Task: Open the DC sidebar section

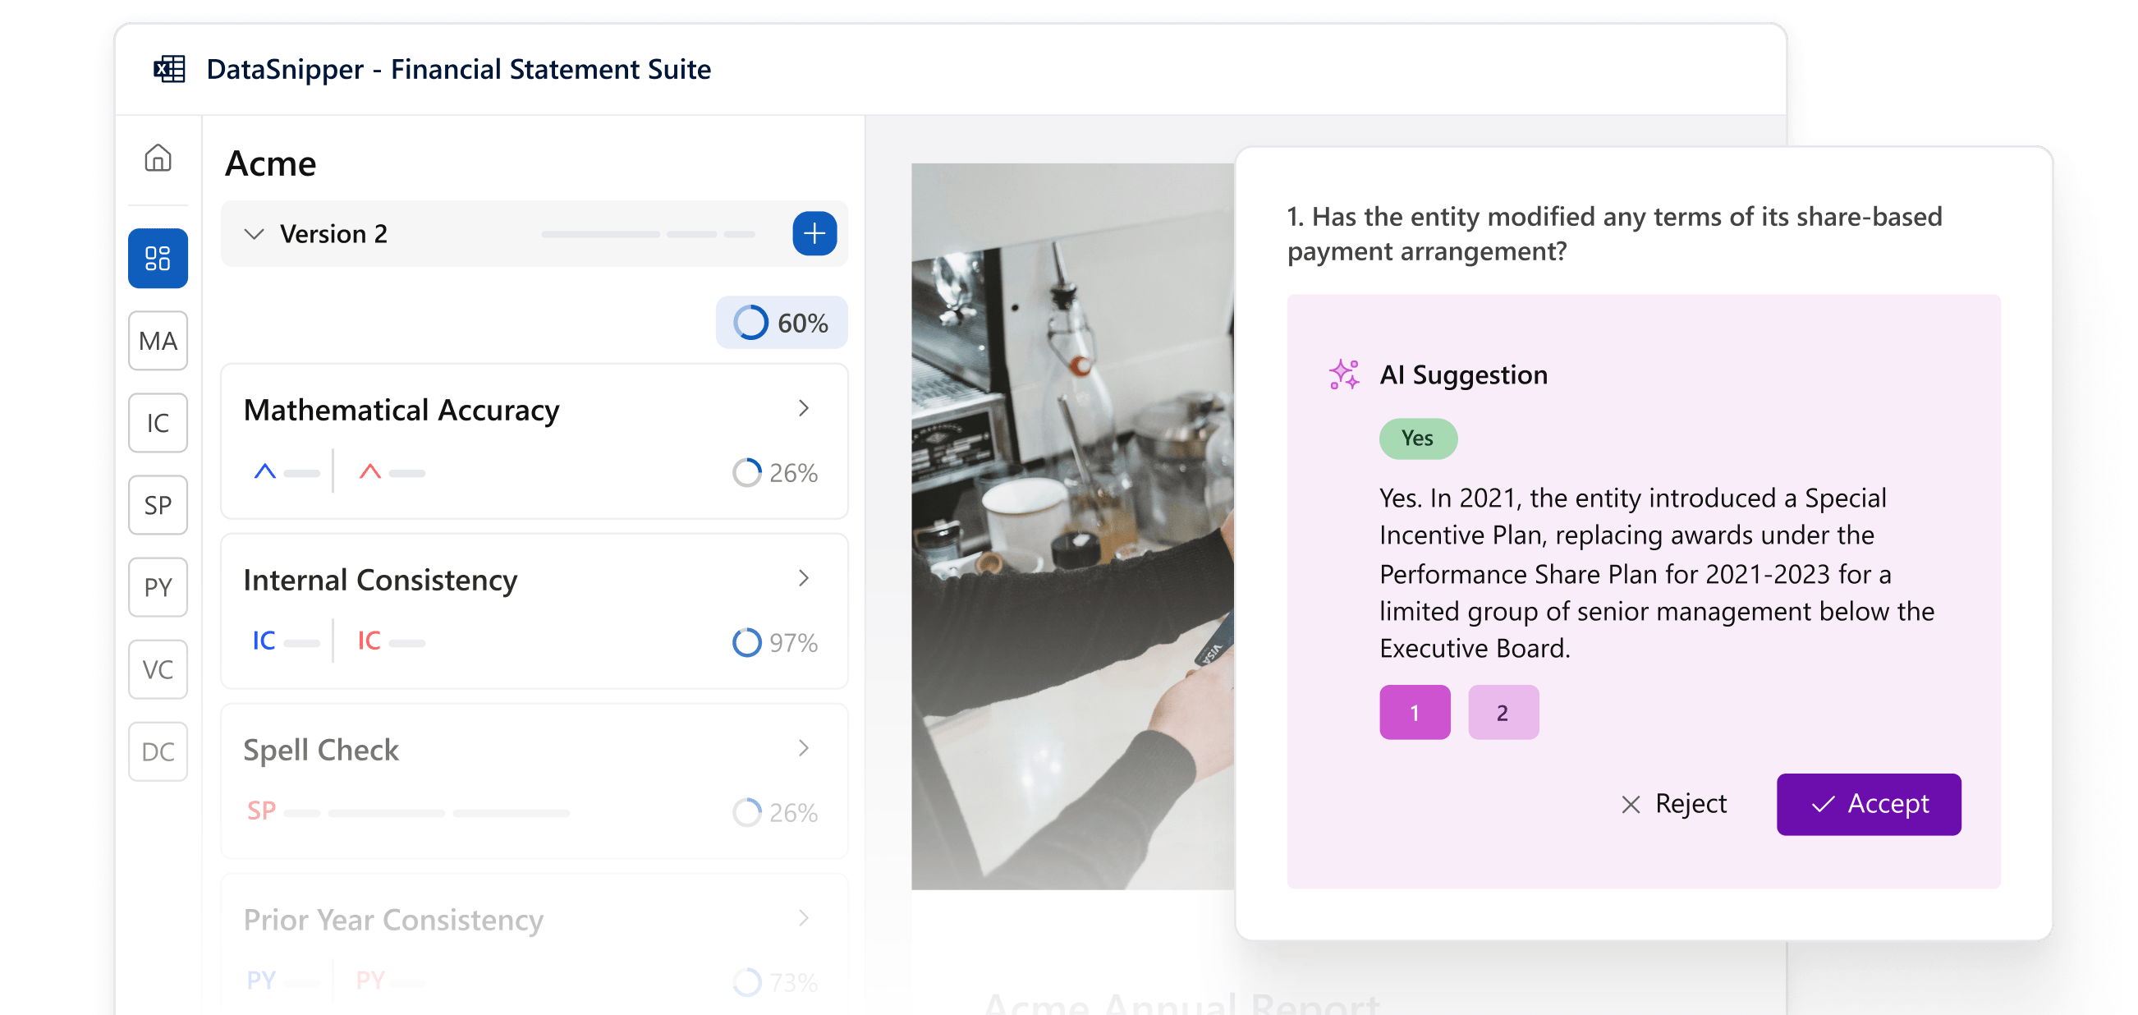Action: [158, 751]
